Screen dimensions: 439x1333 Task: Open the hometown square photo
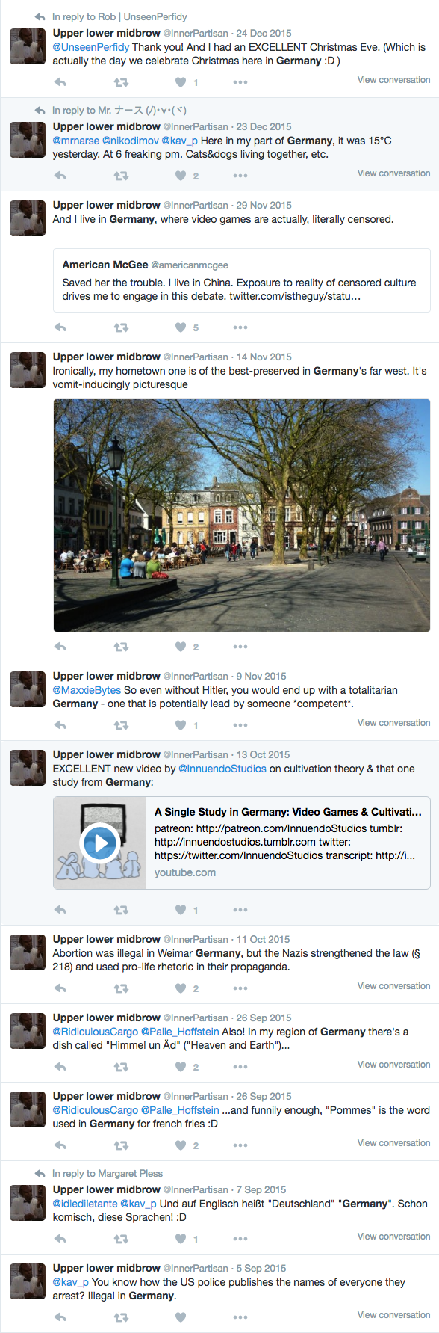pyautogui.click(x=242, y=515)
